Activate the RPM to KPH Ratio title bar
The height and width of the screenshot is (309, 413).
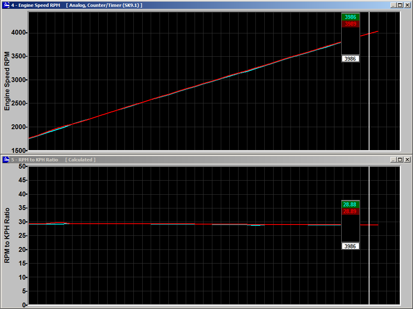[x=206, y=160]
